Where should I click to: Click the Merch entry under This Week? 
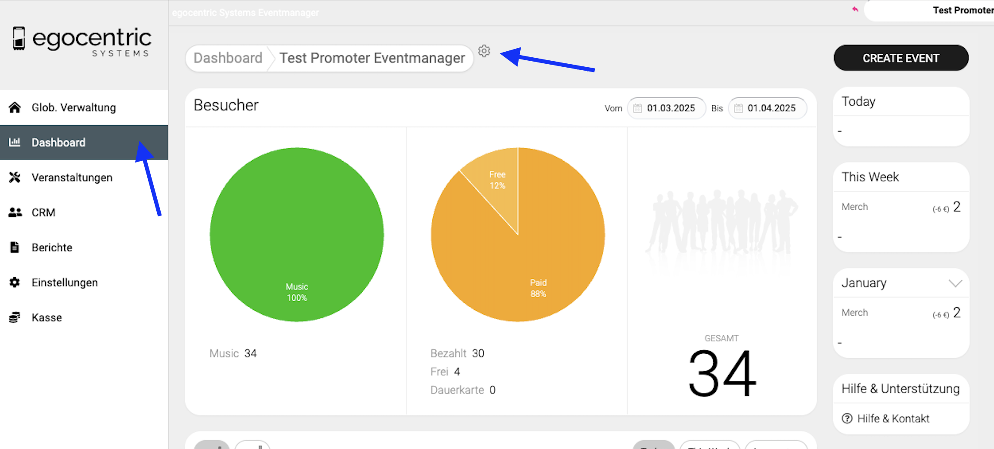855,207
